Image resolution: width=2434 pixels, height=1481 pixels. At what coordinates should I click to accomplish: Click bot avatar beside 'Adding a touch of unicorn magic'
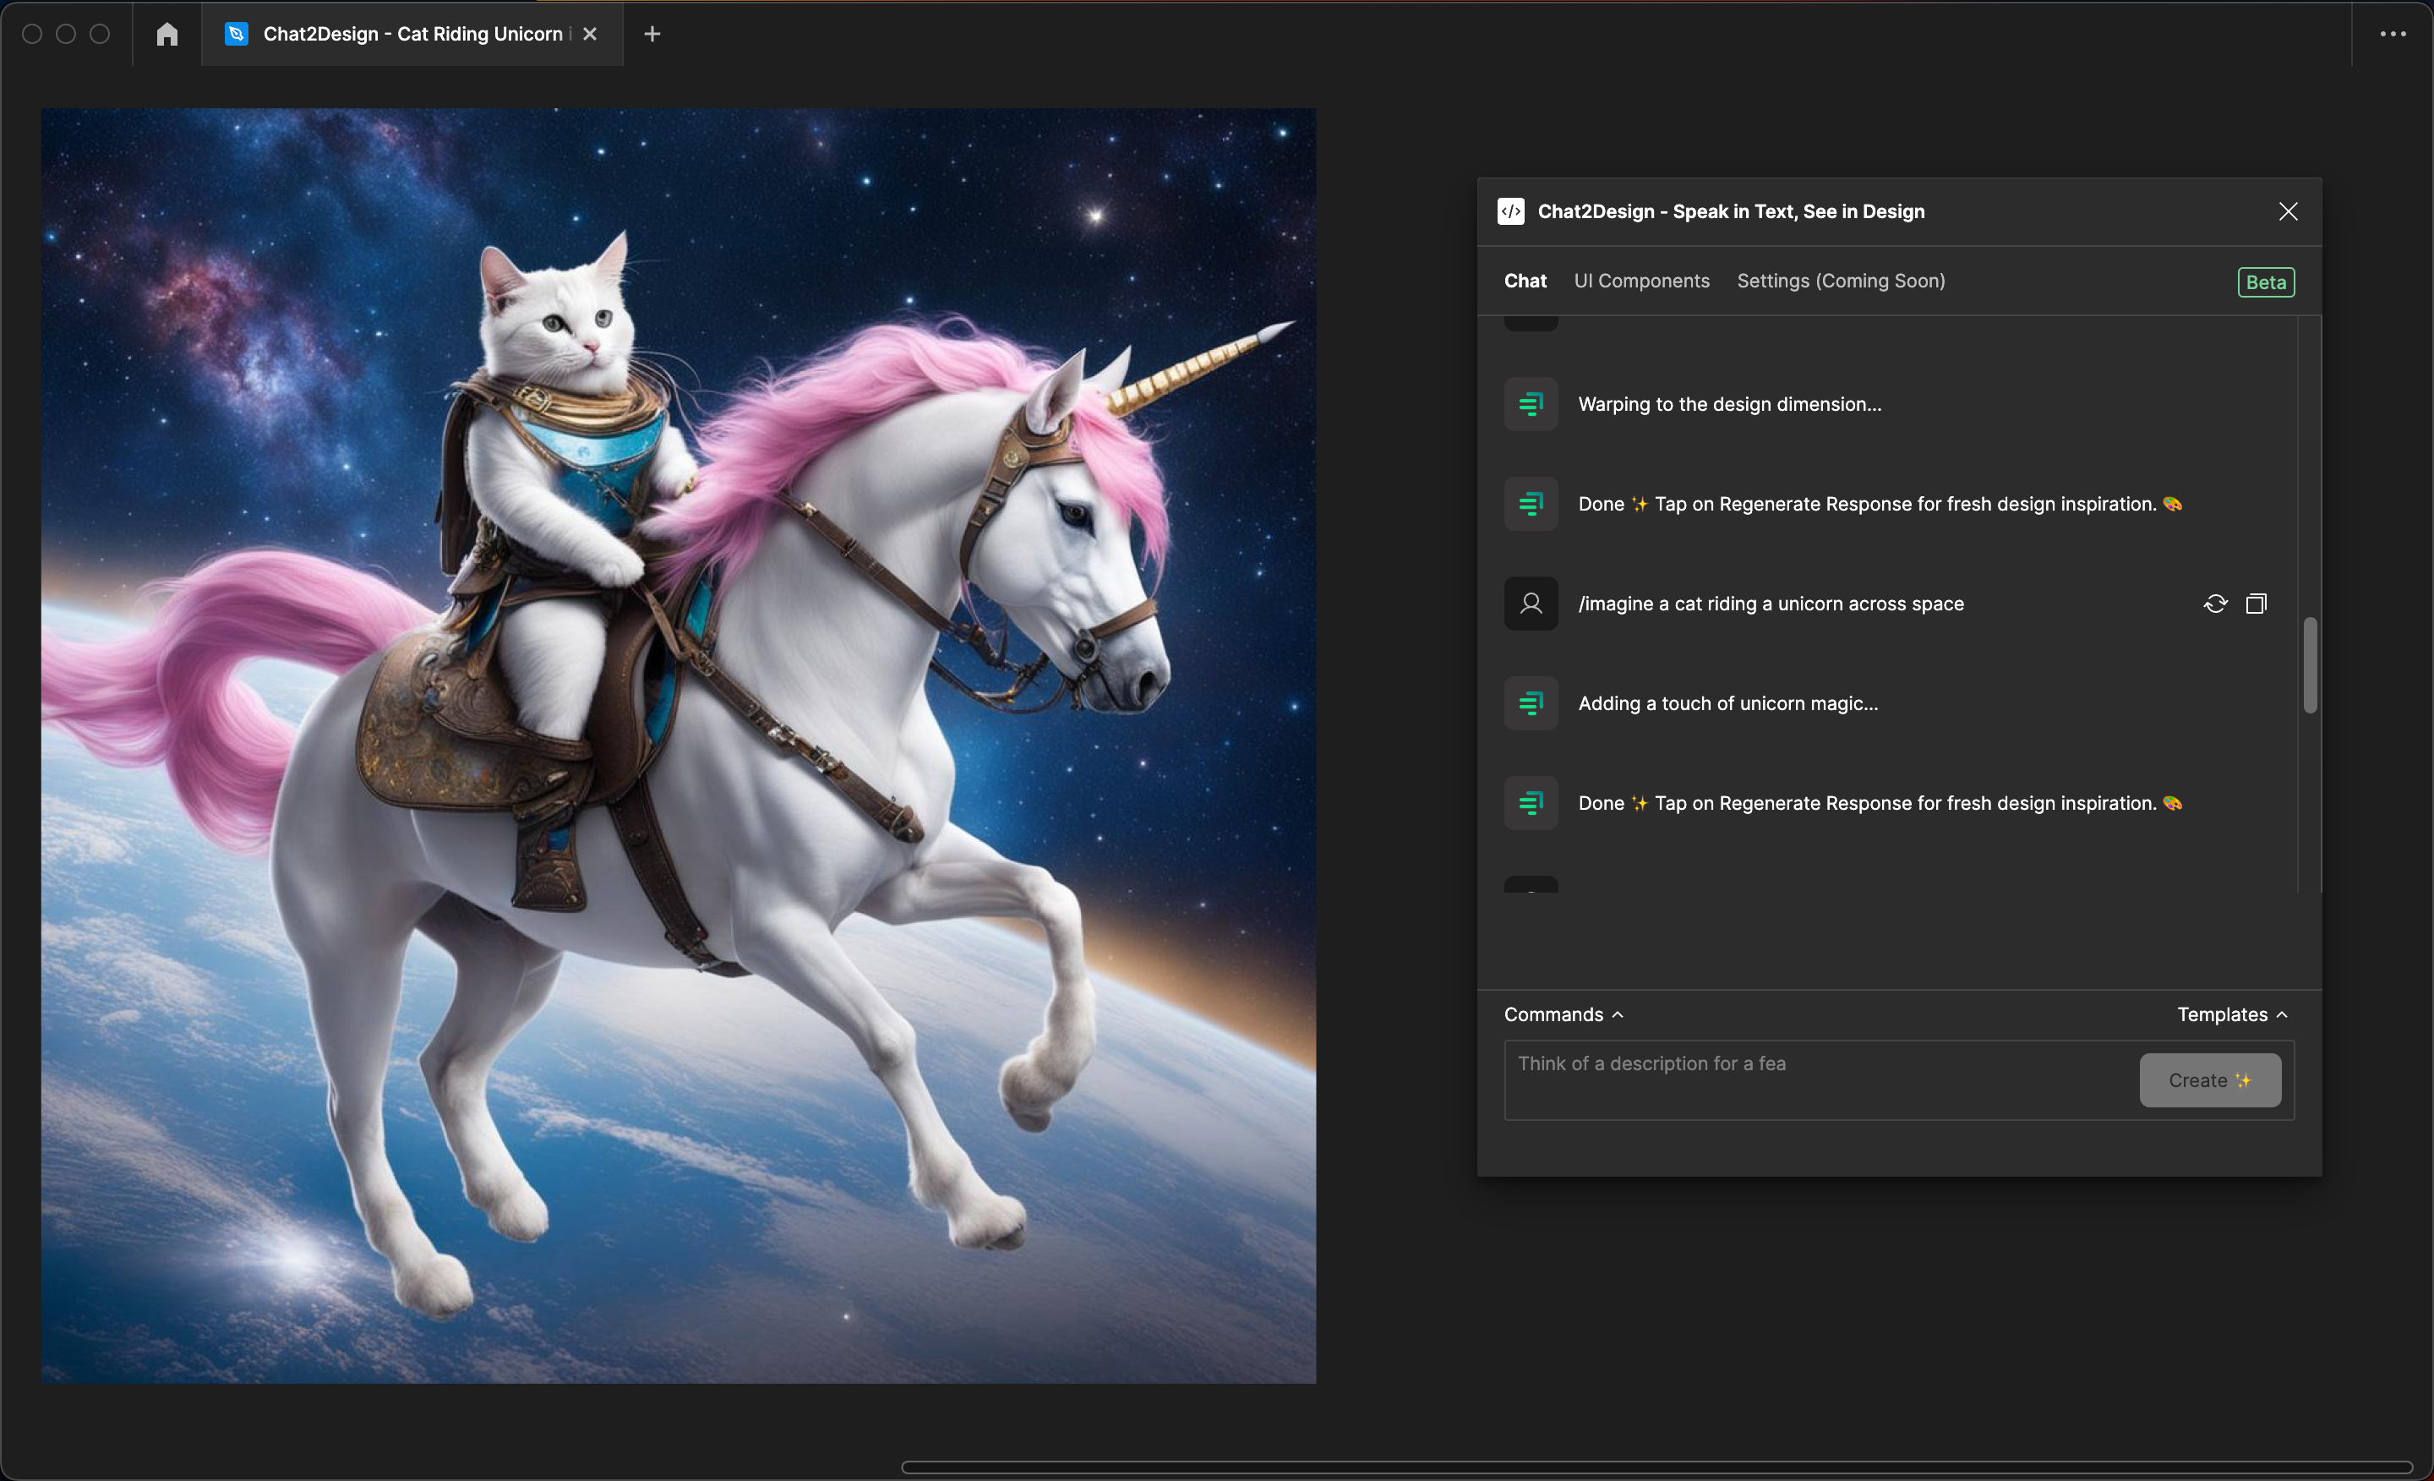click(x=1531, y=703)
